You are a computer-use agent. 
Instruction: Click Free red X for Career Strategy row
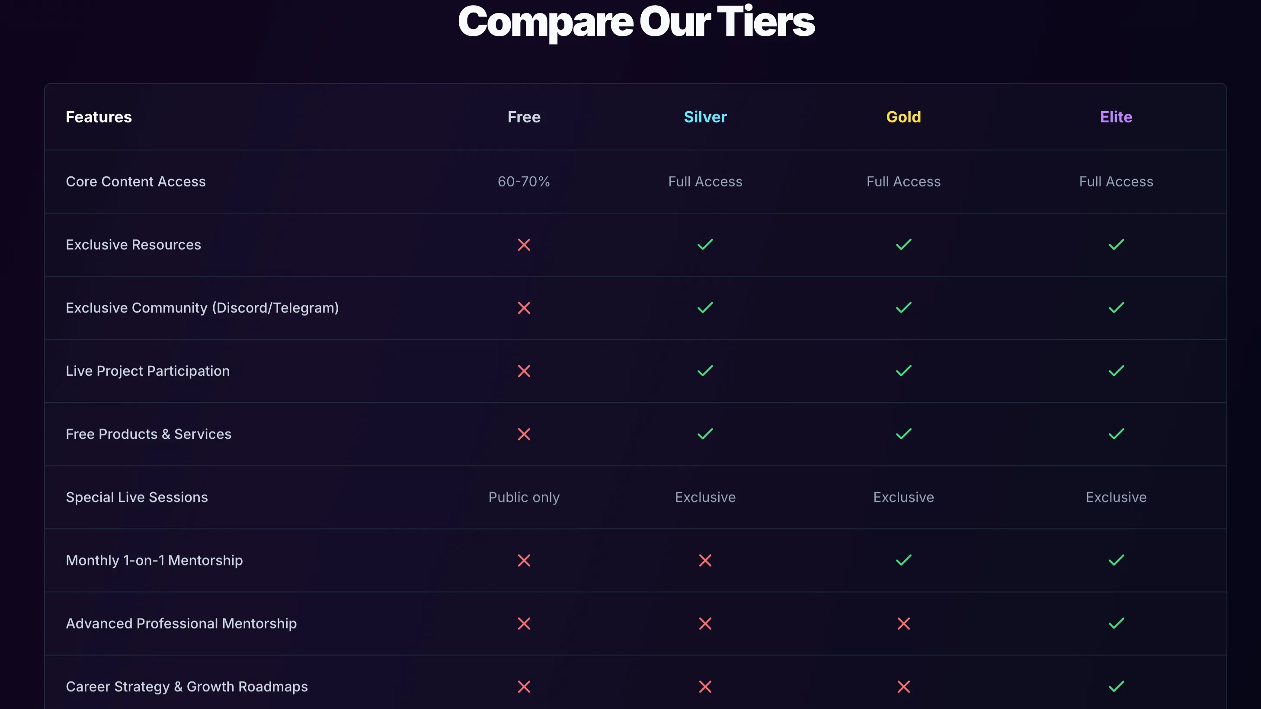[524, 687]
